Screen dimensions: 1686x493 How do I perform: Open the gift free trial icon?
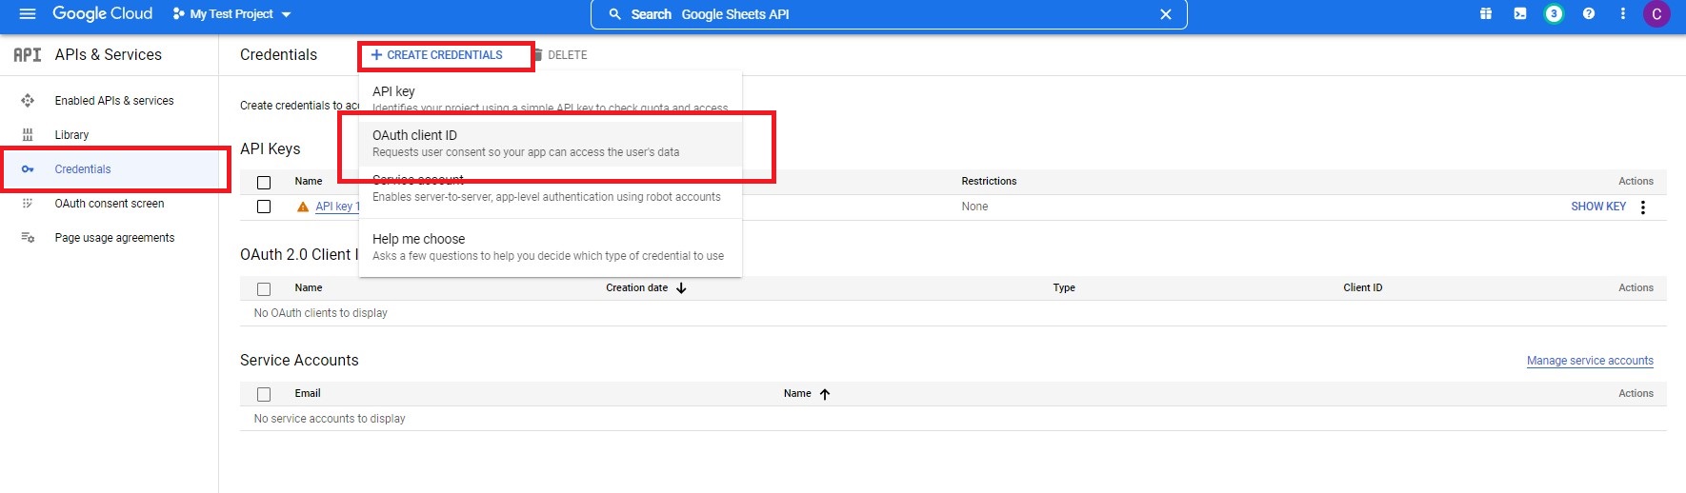1486,13
